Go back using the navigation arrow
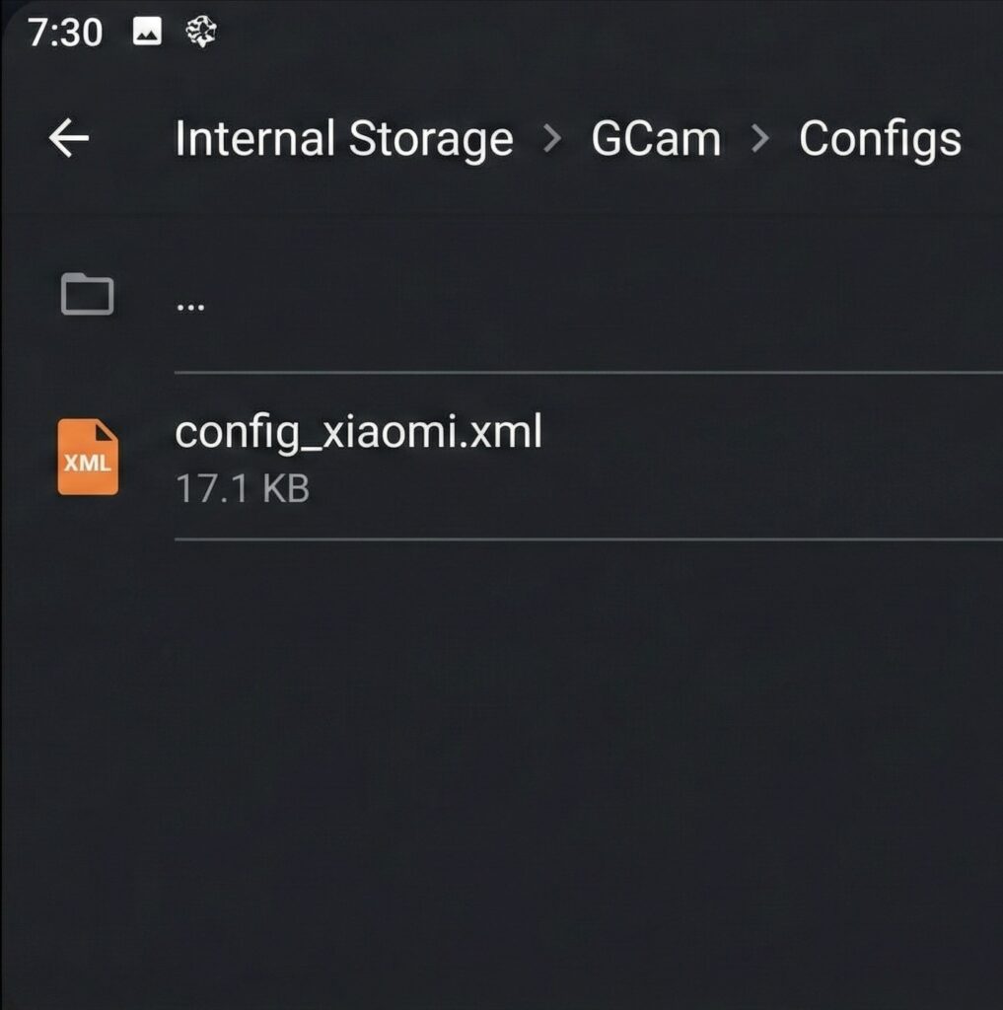This screenshot has width=1003, height=1010. (x=68, y=138)
